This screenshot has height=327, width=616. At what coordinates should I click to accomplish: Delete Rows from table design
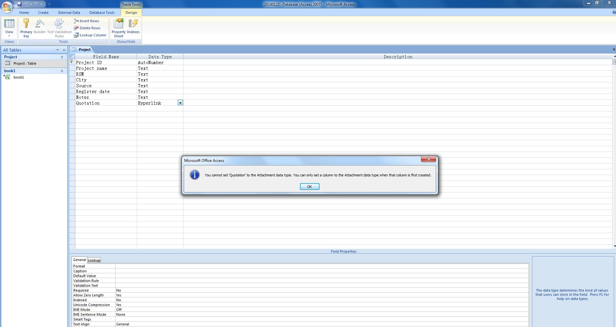point(87,28)
